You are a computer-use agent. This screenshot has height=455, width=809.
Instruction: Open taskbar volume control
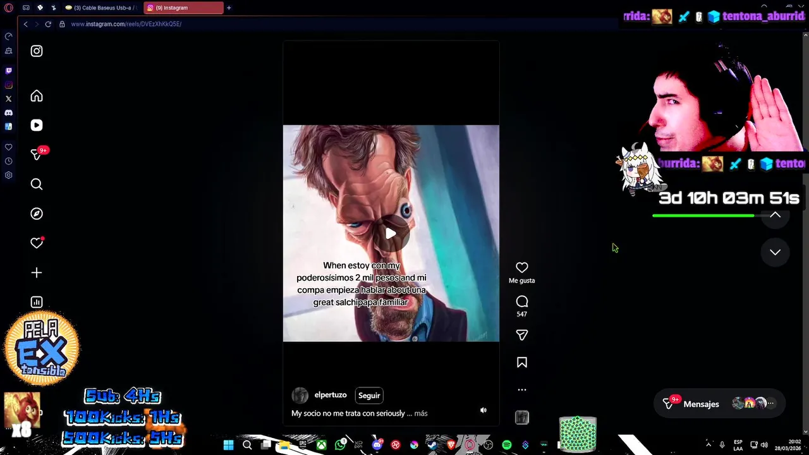[764, 445]
